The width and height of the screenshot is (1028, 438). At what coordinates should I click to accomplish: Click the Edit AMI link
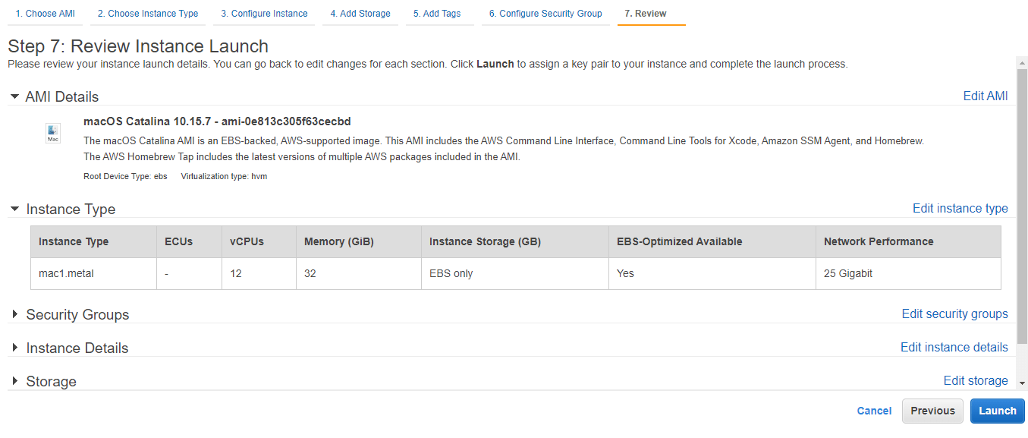click(x=986, y=96)
